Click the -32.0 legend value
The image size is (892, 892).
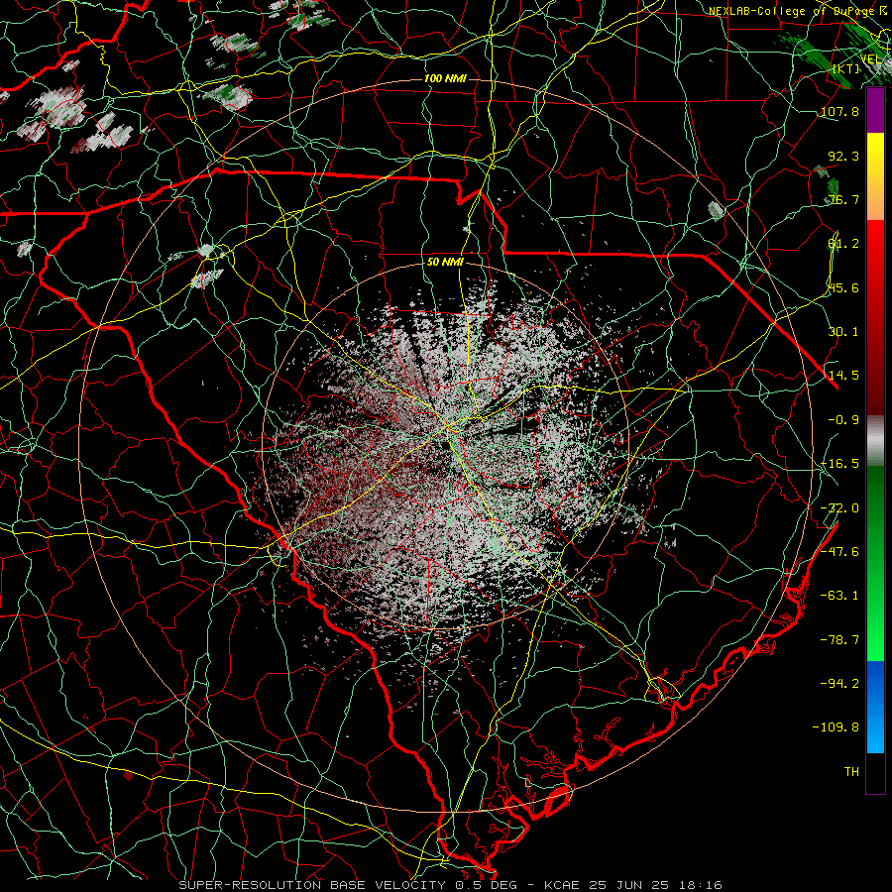(839, 508)
